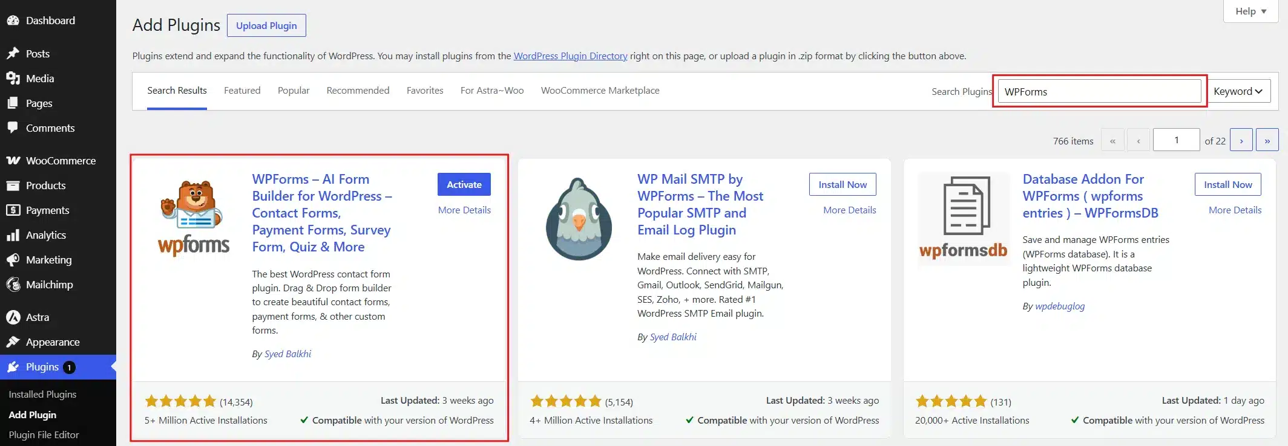Open the wpdebuglog author link
This screenshot has width=1288, height=446.
1060,306
